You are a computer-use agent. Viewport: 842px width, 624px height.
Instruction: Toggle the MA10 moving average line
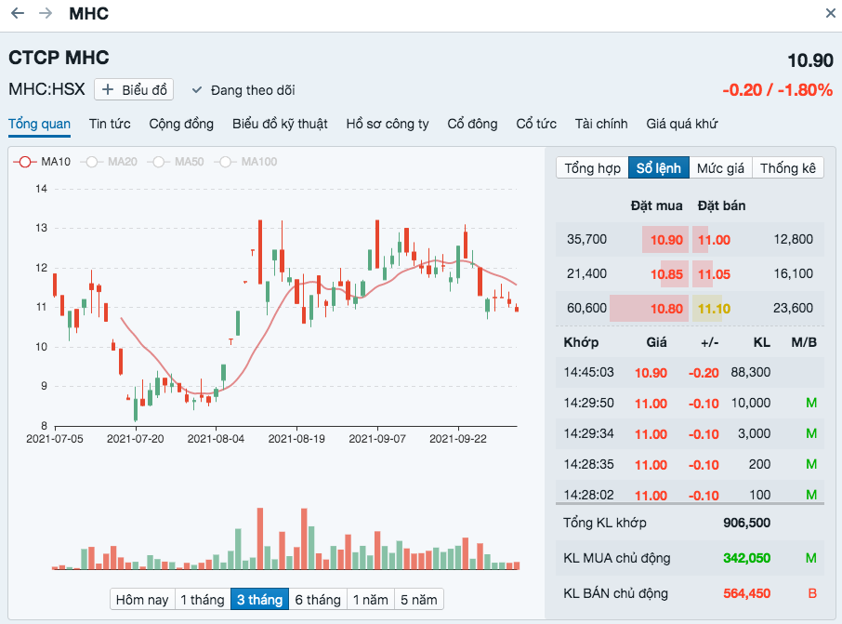(43, 162)
